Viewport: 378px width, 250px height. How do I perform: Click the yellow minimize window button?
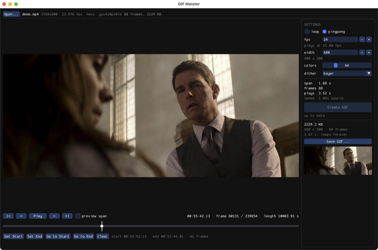click(10, 4)
